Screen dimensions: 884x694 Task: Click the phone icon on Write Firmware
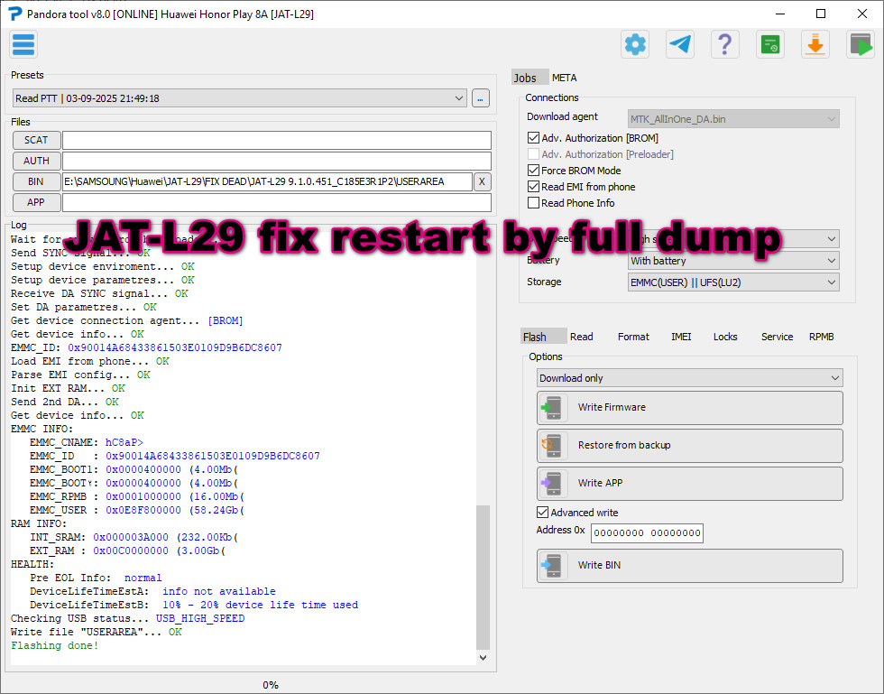(553, 407)
